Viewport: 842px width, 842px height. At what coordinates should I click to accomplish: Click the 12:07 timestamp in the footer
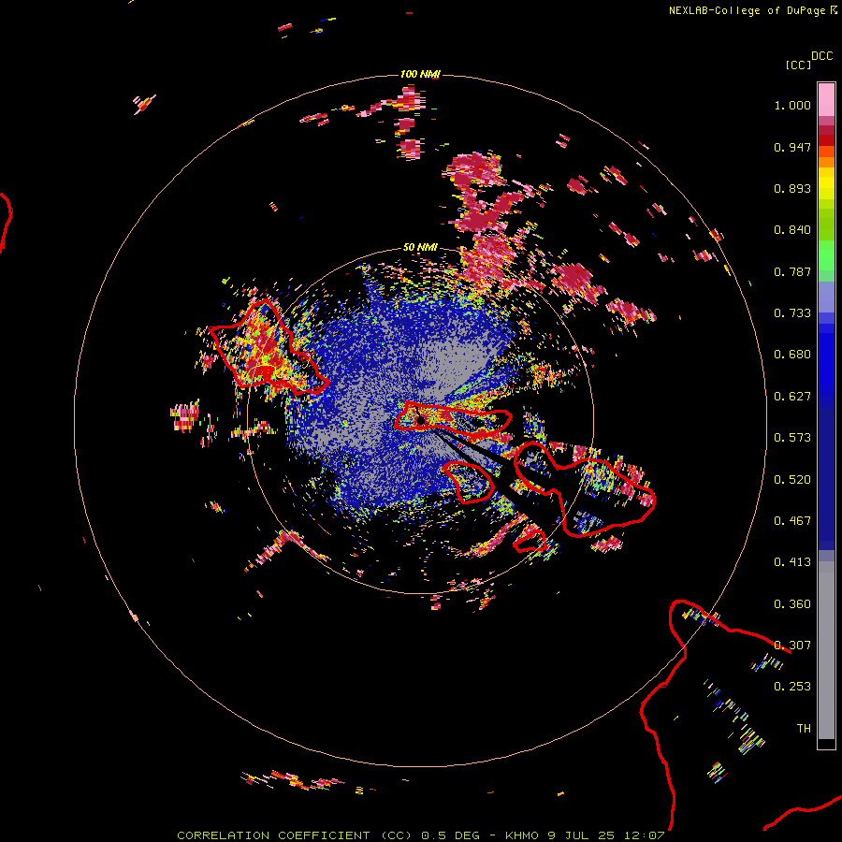coord(644,835)
